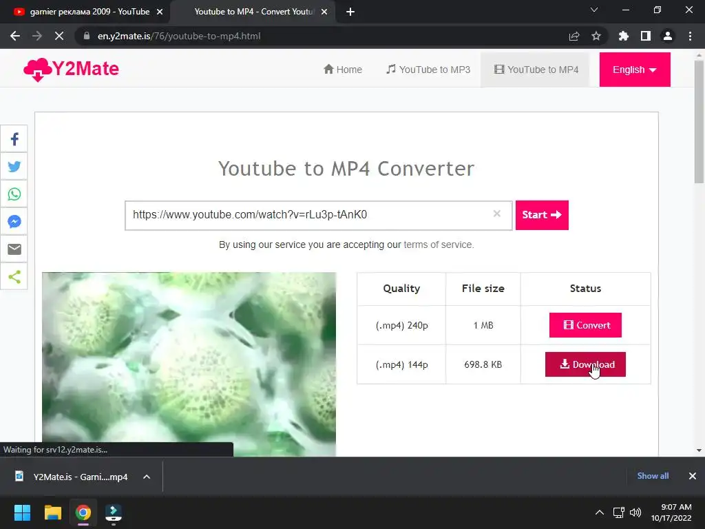Screen dimensions: 705x529
Task: Open the recorder app icon in taskbar
Action: click(114, 513)
